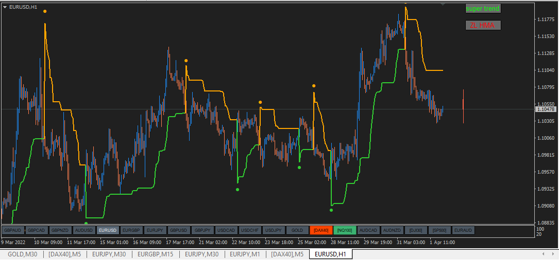This screenshot has height=260, width=559.
Task: Select the active EURUSD,H1 chart tab
Action: click(330, 254)
